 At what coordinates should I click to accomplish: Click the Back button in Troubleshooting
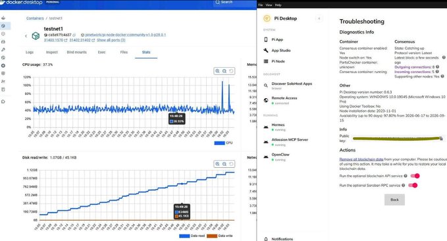point(394,200)
